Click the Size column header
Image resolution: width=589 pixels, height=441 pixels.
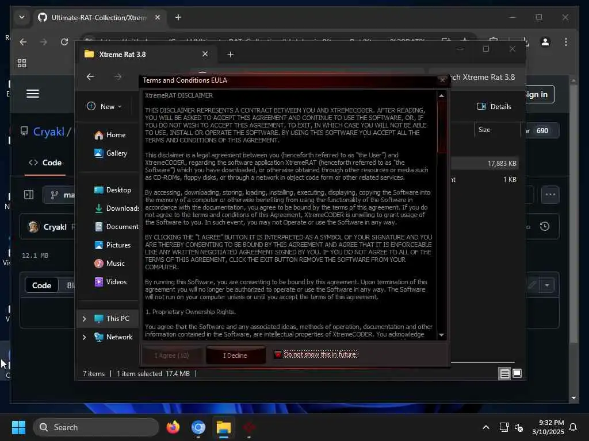coord(484,130)
